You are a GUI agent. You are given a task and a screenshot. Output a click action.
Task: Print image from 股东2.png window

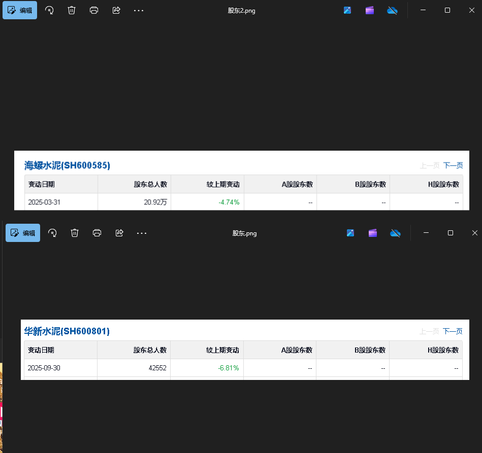click(x=94, y=10)
